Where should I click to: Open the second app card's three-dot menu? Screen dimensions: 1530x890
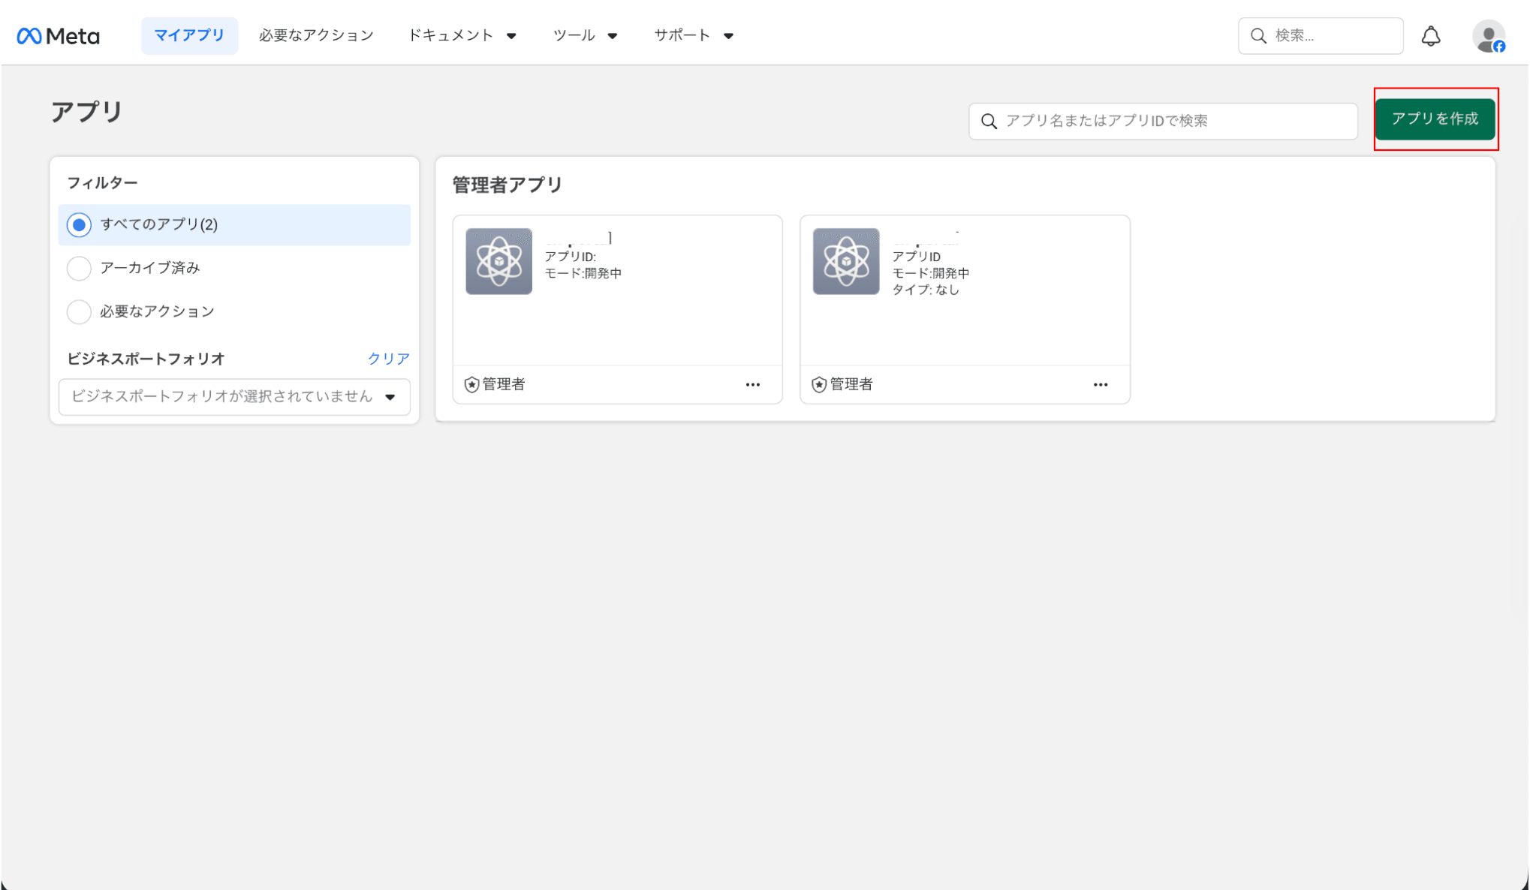pos(1101,385)
